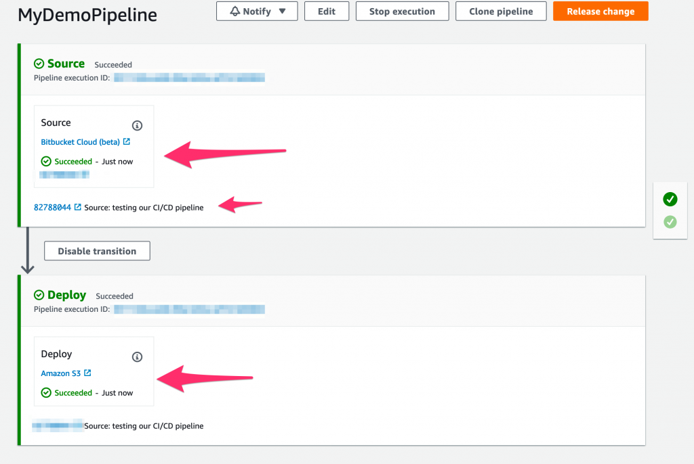
Task: Click the green checkmark next to the Deploy heading
Action: (x=39, y=295)
